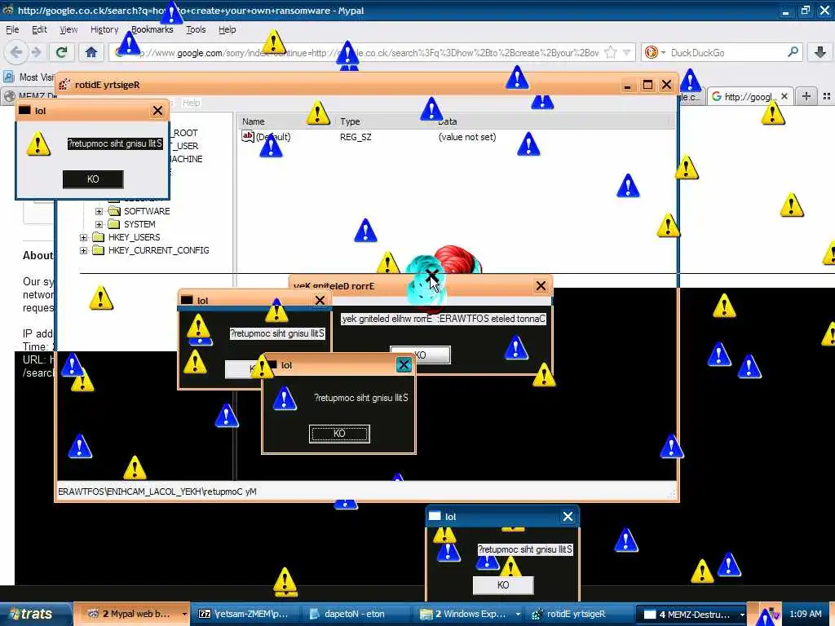
Task: Open a new browser tab with plus
Action: point(806,96)
